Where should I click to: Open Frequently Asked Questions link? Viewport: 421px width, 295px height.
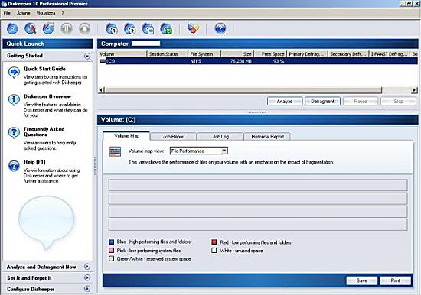point(44,131)
